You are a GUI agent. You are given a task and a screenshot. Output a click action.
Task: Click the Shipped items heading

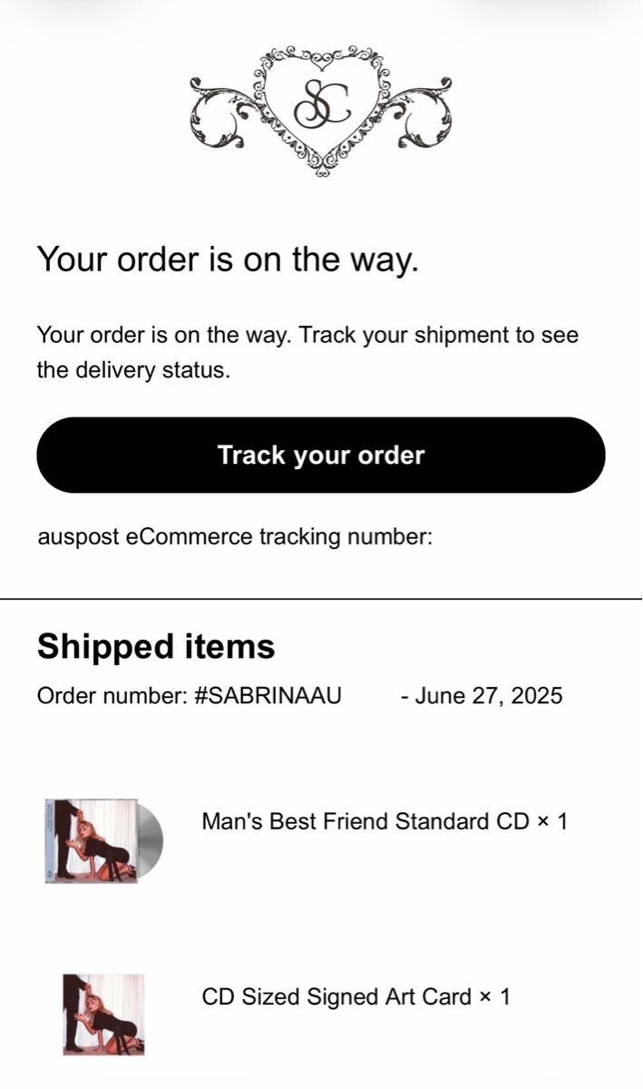click(155, 647)
